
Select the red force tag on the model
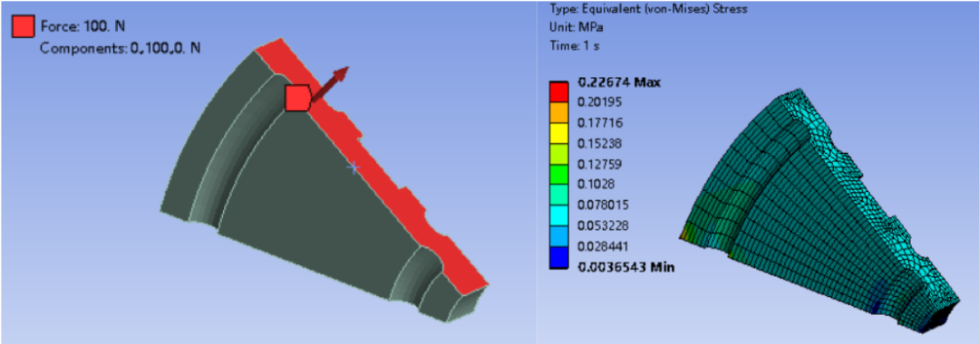pyautogui.click(x=297, y=98)
